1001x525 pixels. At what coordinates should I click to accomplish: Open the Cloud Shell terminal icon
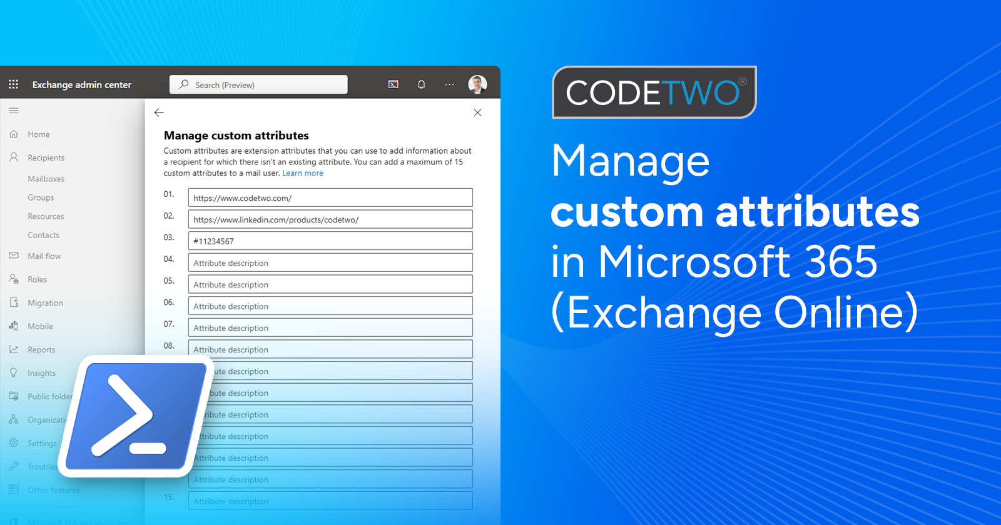point(394,84)
